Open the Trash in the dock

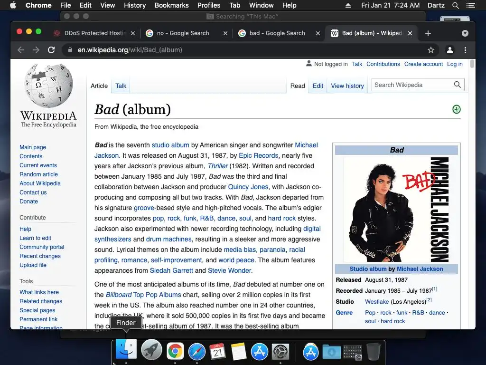[x=374, y=352]
